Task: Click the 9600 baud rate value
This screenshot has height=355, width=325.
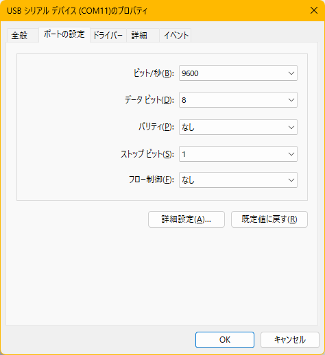Action: pos(190,73)
